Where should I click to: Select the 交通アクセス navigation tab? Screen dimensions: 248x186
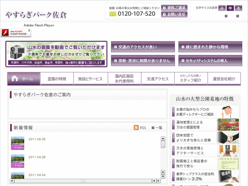tap(158, 79)
